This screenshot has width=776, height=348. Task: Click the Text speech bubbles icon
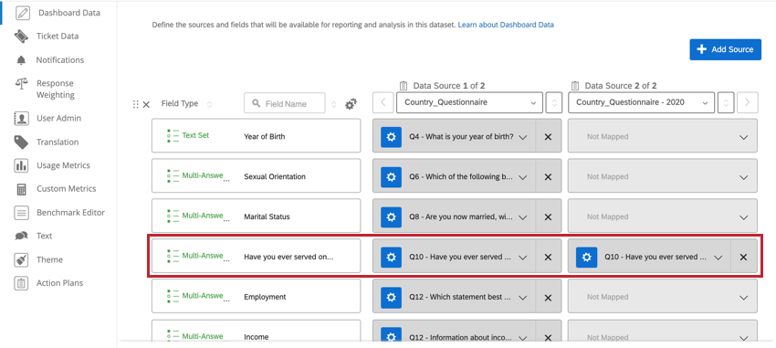point(21,237)
